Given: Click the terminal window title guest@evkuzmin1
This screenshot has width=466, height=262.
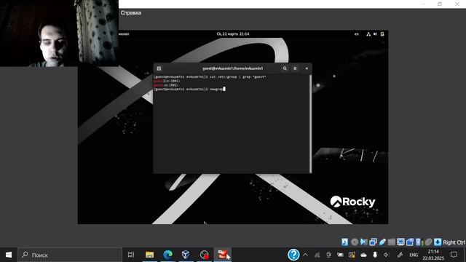Looking at the screenshot, I should pyautogui.click(x=233, y=68).
